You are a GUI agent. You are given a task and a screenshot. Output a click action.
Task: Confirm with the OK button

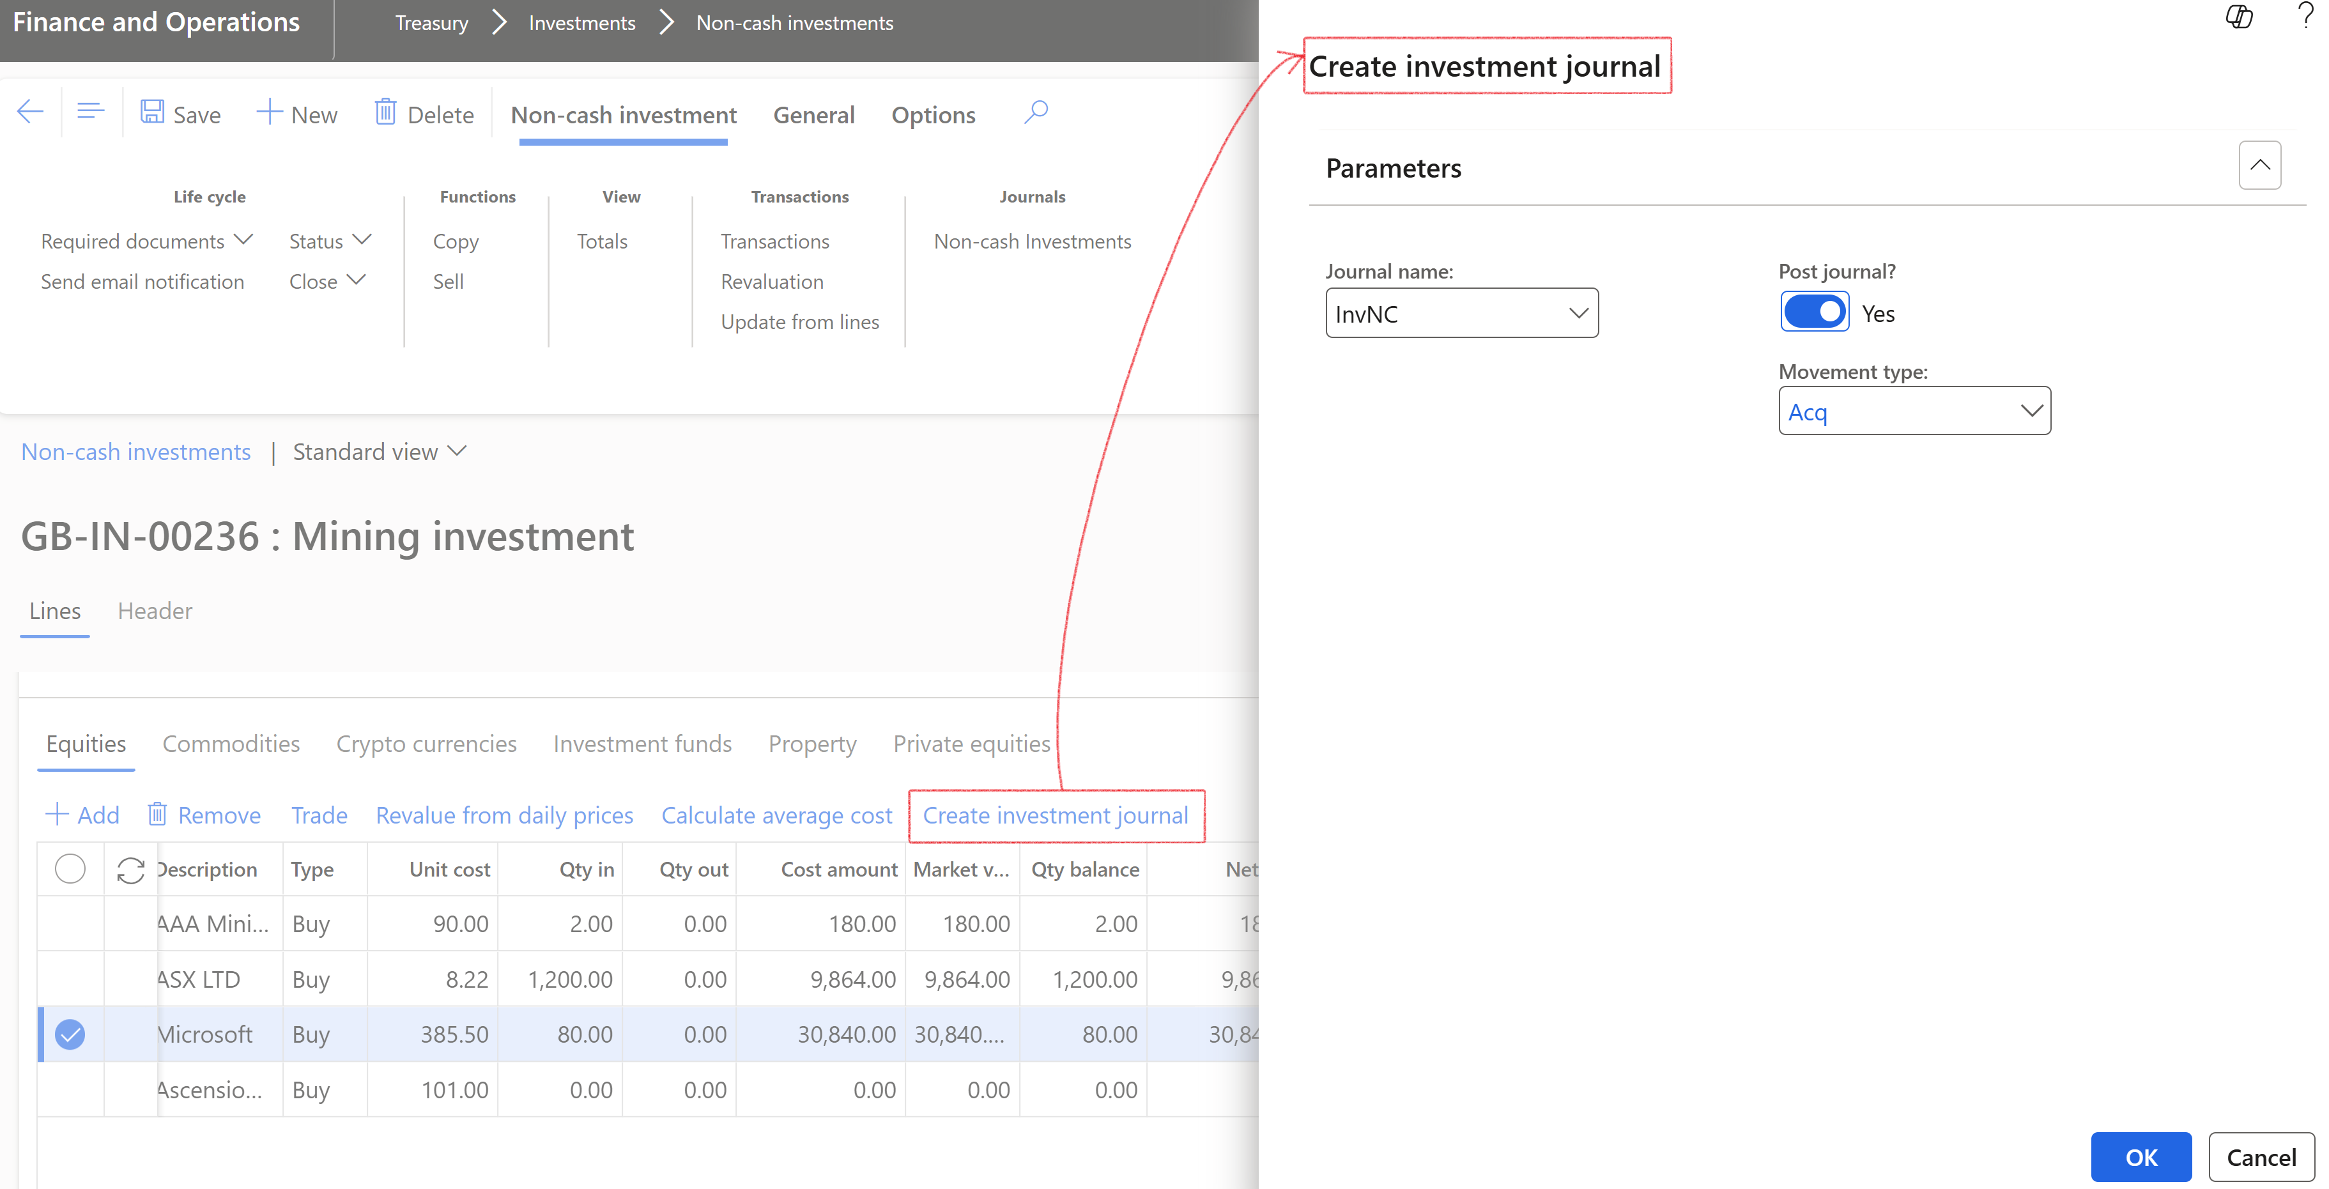pyautogui.click(x=2141, y=1157)
